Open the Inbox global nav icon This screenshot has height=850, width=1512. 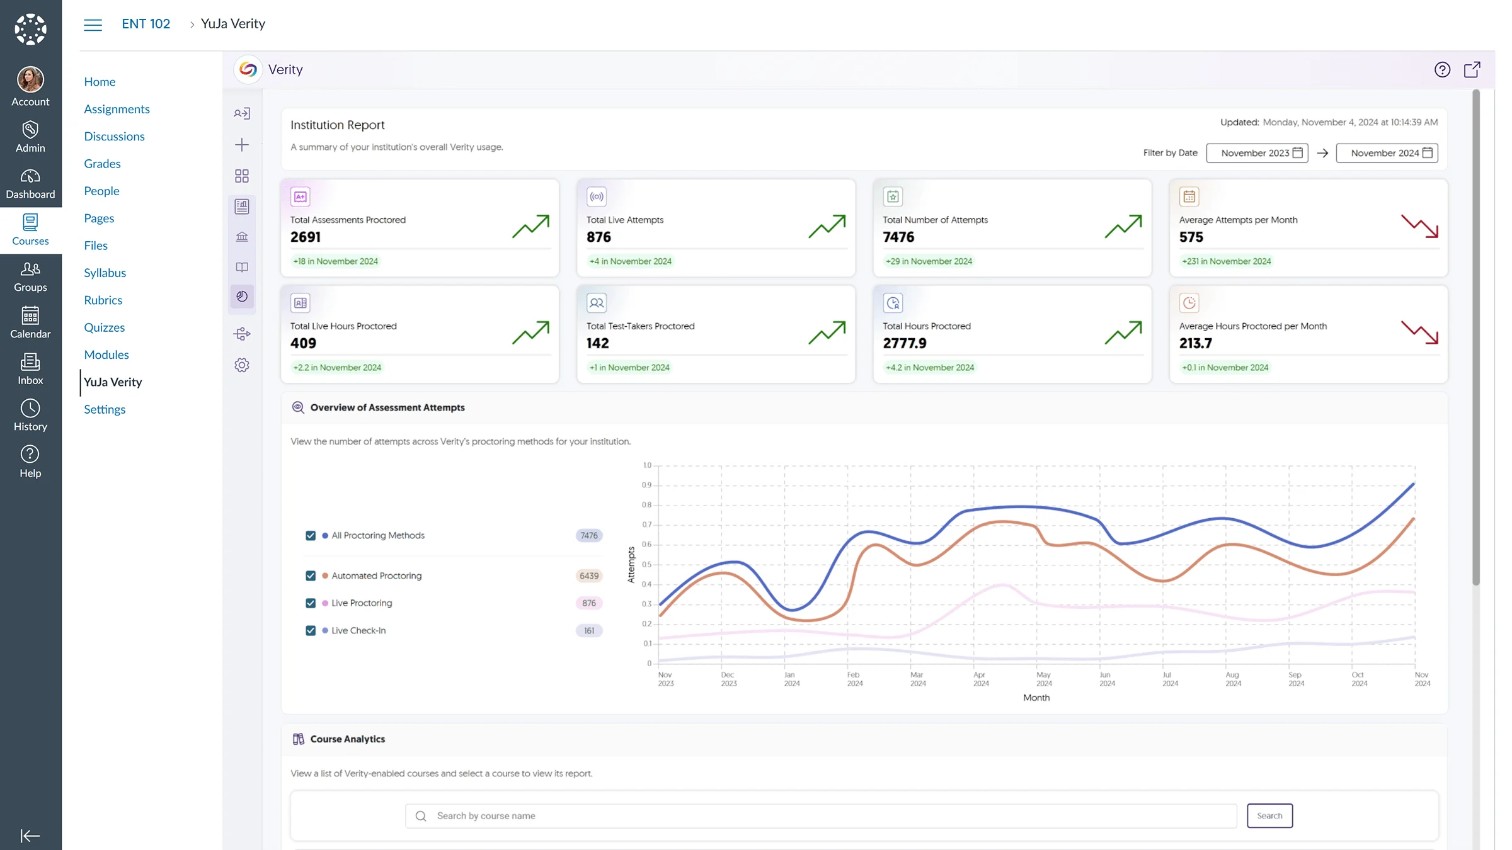[x=30, y=370]
